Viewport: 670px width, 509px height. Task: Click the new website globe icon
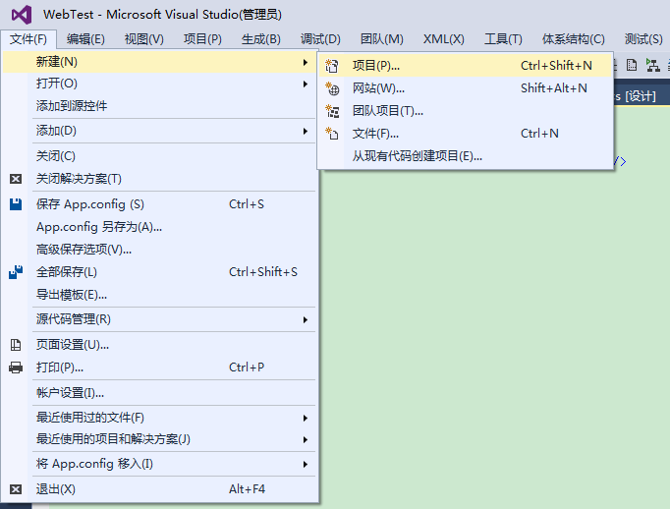pyautogui.click(x=332, y=88)
